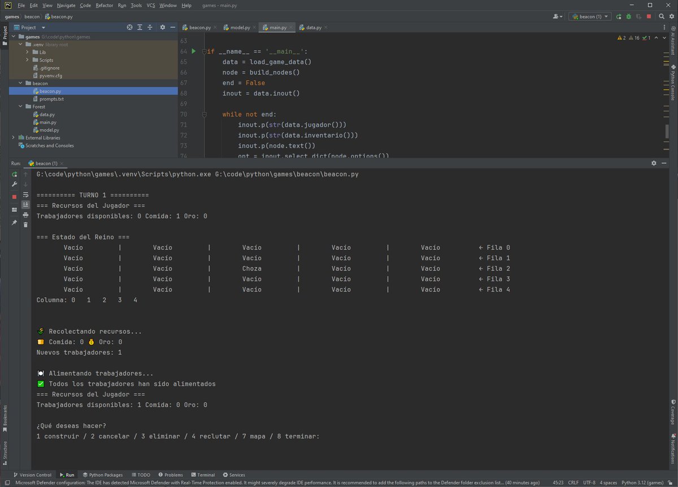Open the Terminal tool window
678x487 pixels.
point(203,475)
